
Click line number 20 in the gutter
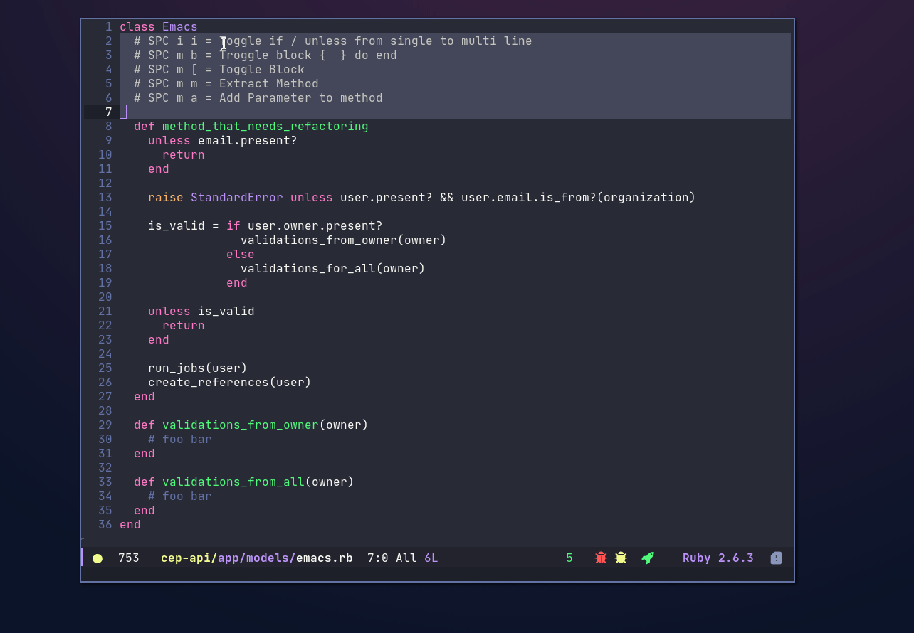click(x=105, y=297)
